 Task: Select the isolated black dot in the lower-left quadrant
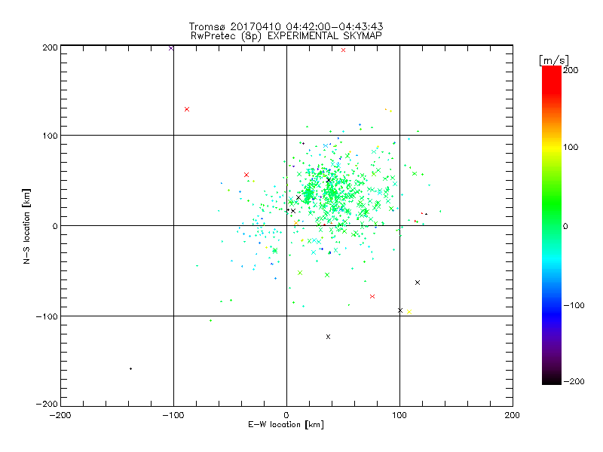pyautogui.click(x=130, y=369)
